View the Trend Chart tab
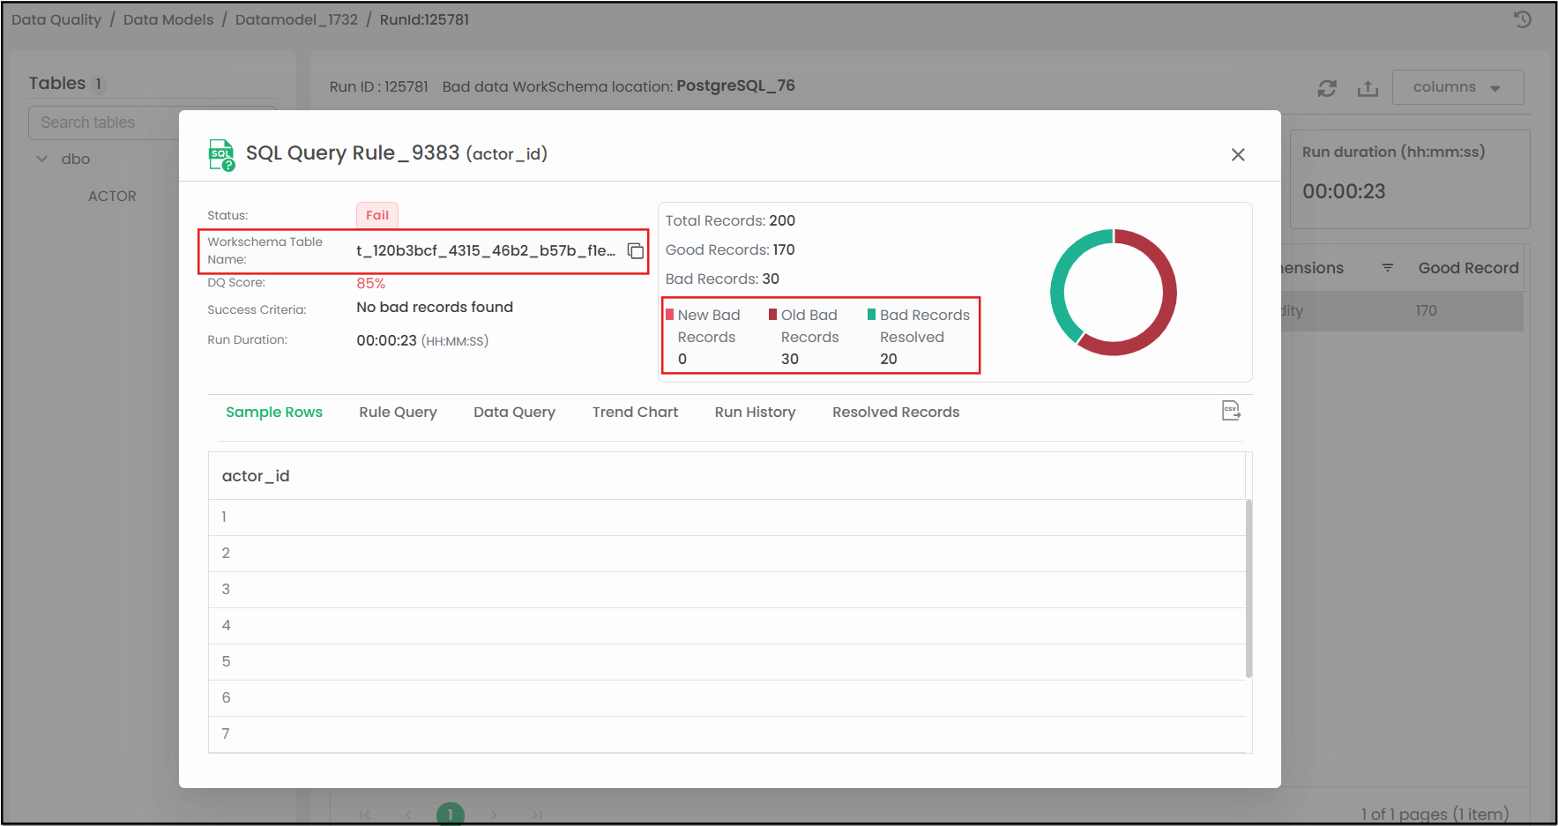This screenshot has width=1558, height=826. tap(635, 413)
